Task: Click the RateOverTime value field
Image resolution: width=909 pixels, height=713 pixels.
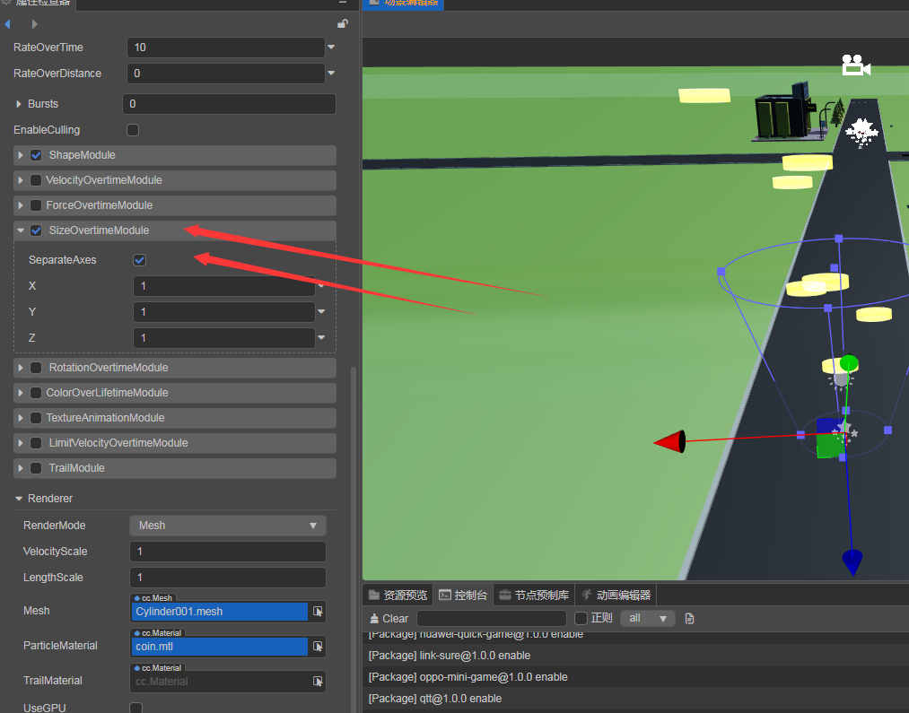Action: 226,48
